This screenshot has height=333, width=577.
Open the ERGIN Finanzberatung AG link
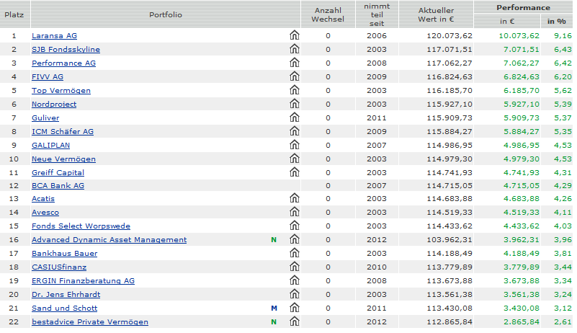pyautogui.click(x=83, y=280)
